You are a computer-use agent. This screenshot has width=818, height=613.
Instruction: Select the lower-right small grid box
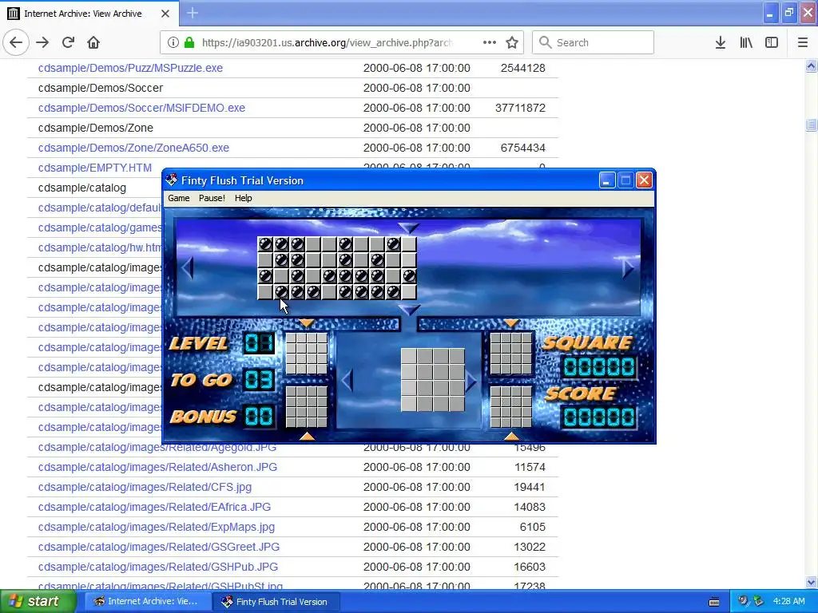click(x=510, y=406)
